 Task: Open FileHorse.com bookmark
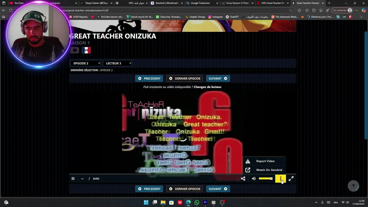point(320,17)
